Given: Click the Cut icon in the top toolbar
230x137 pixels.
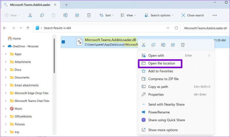Looking at the screenshot, I should [x=30, y=15].
